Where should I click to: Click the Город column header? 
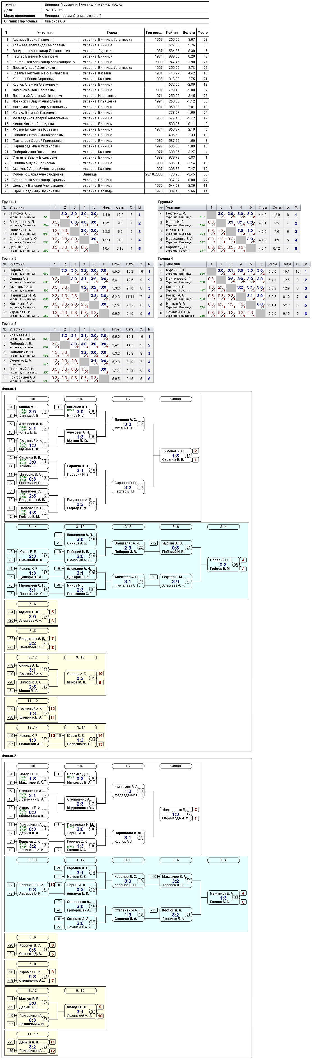112,33
